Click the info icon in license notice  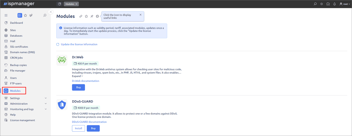[x=61, y=28]
